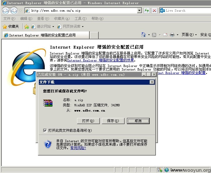
Task: Open the 有何风险? risk link
Action: pos(78,148)
